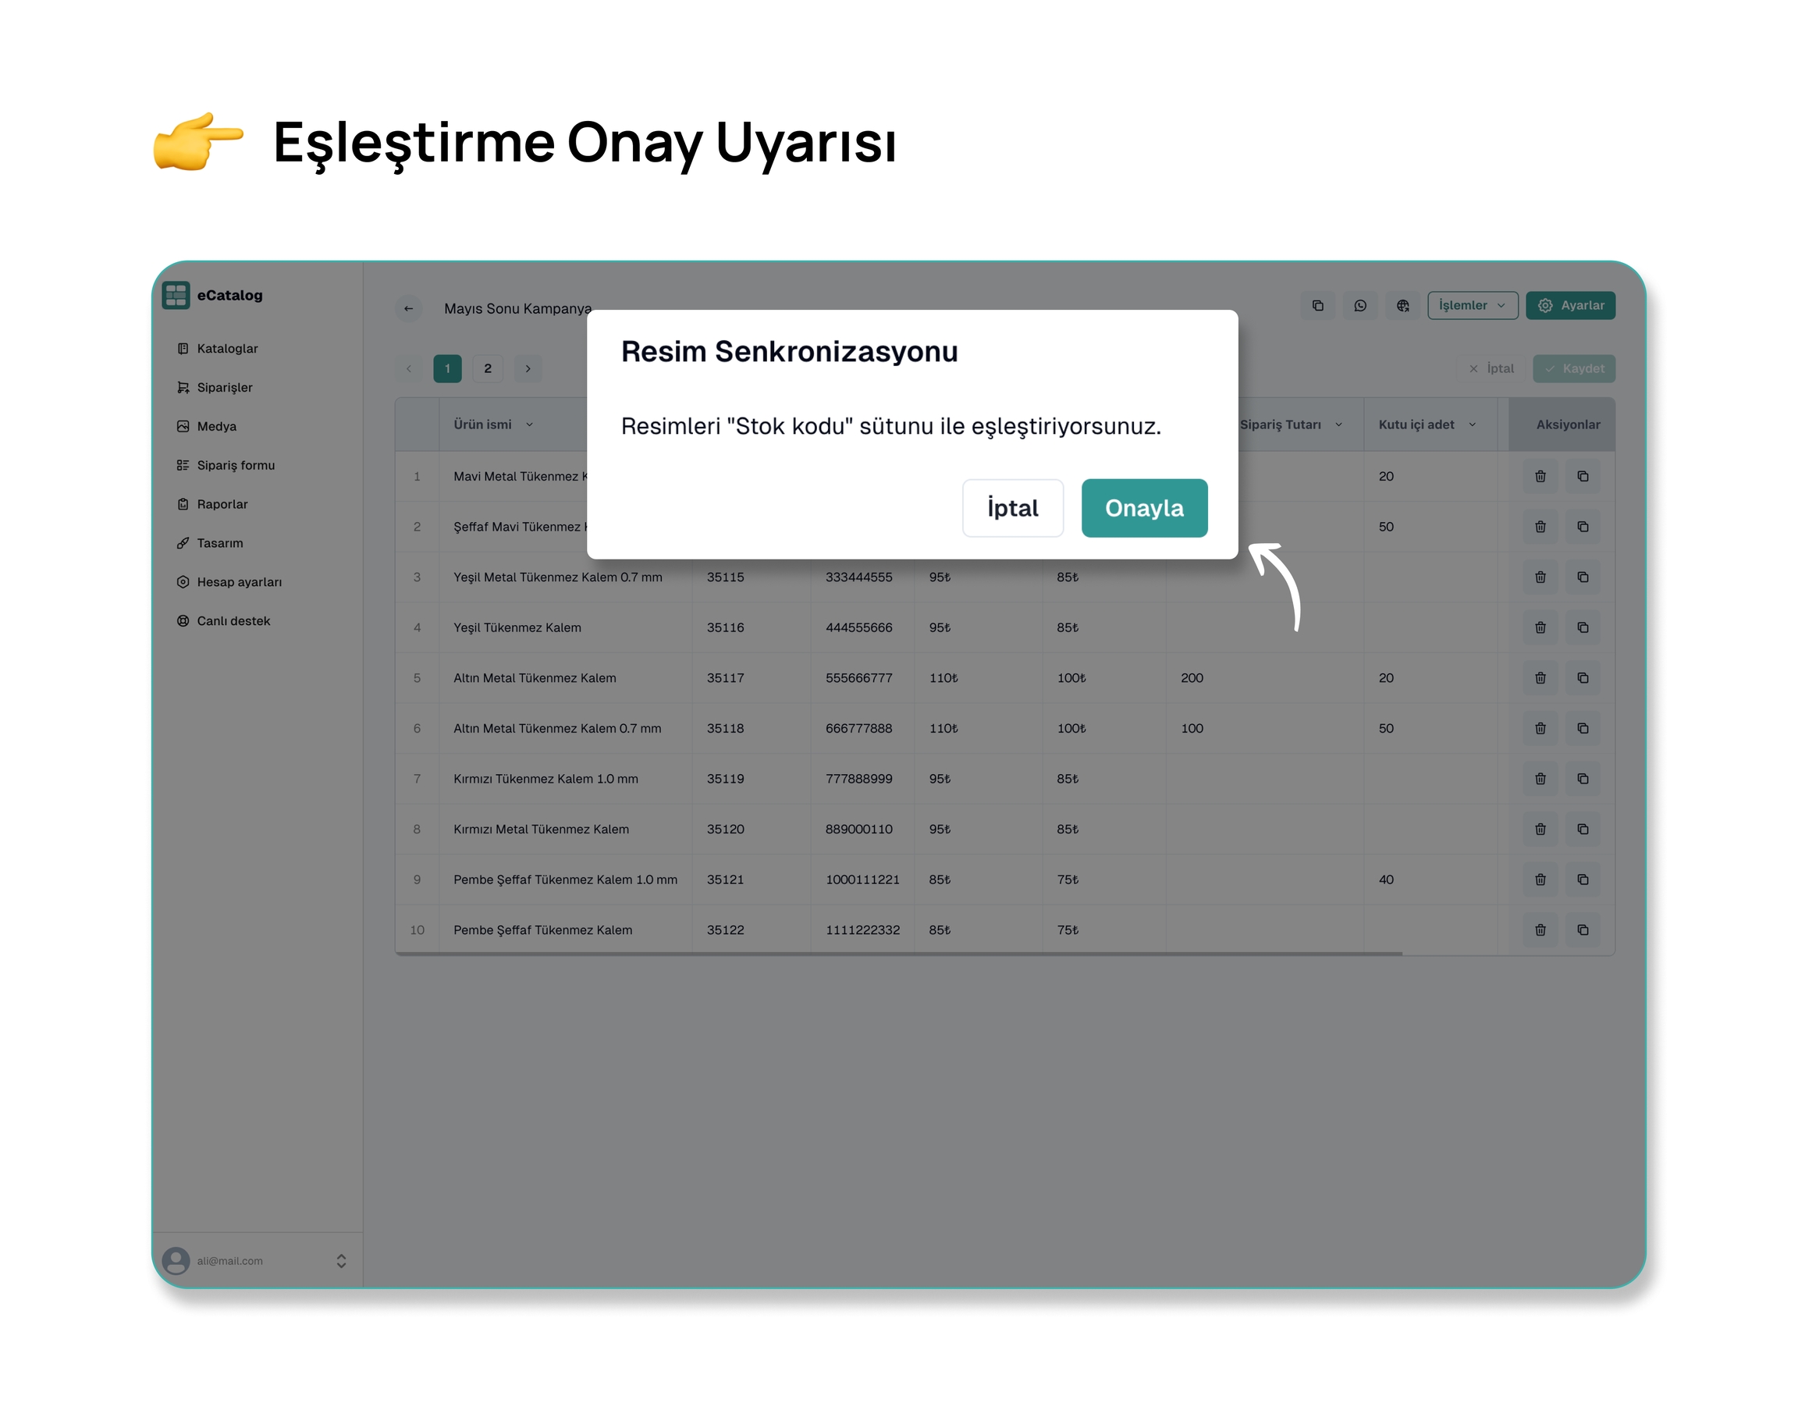
Task: Click the globe icon in top toolbar
Action: [x=1402, y=305]
